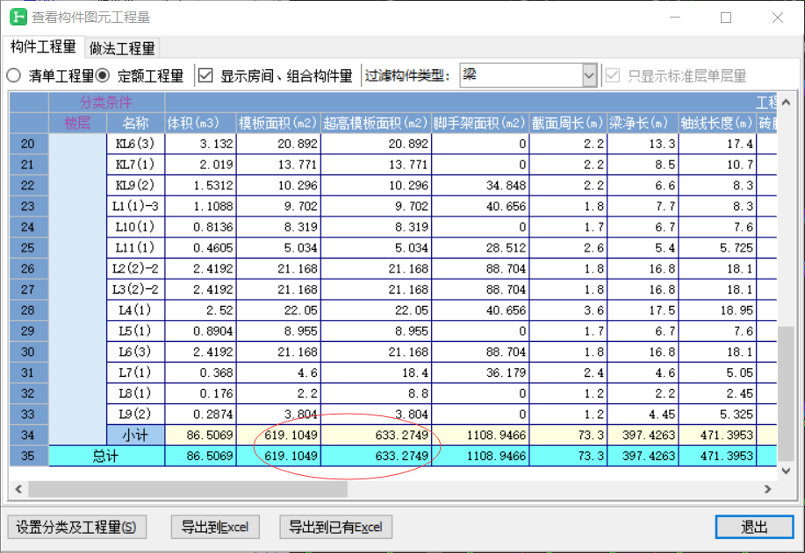
Task: Click horizontal scrollbar left arrow
Action: [18, 489]
